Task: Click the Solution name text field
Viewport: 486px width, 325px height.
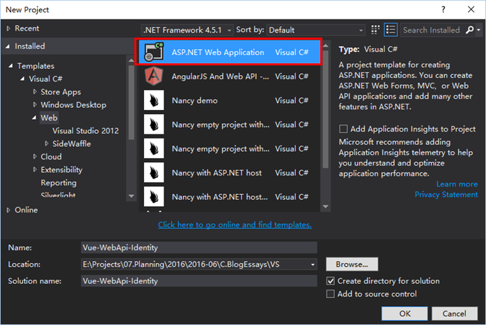Action: [x=199, y=281]
